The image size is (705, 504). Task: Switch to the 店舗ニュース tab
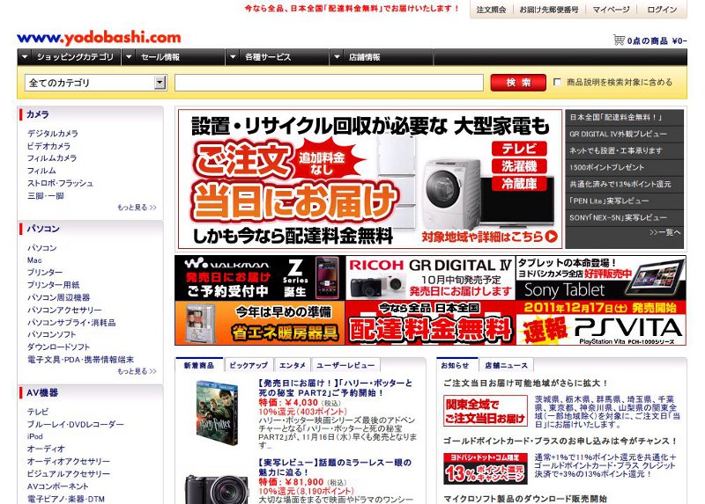[507, 364]
